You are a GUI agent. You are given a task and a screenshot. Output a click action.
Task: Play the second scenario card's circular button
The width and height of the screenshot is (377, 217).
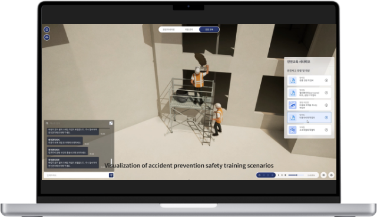pyautogui.click(x=326, y=93)
